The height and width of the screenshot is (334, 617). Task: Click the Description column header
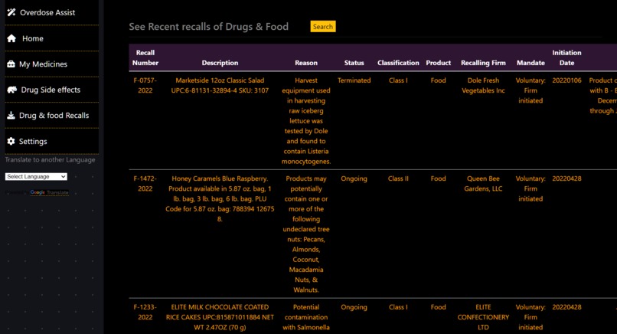pos(220,63)
